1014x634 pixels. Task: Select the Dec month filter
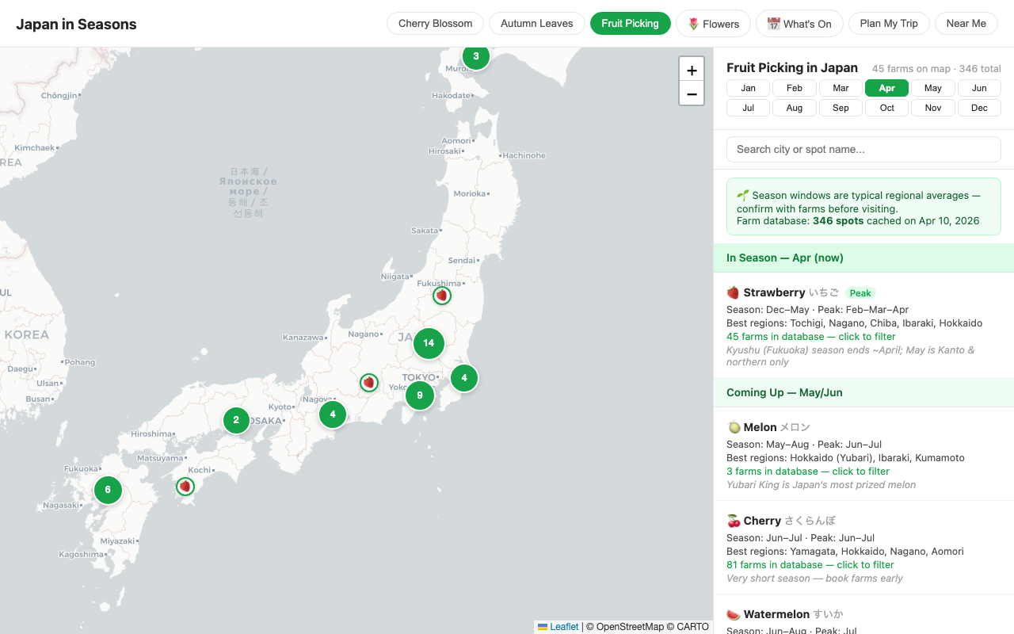(x=979, y=108)
